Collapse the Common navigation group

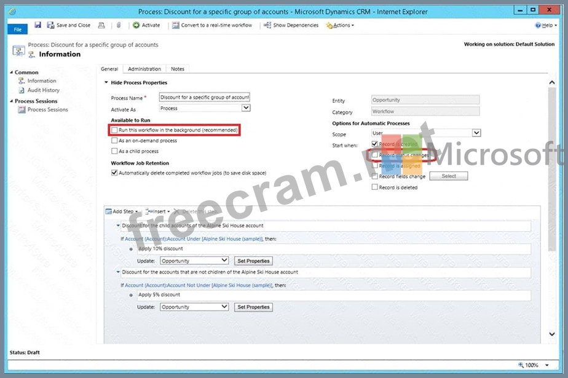12,73
